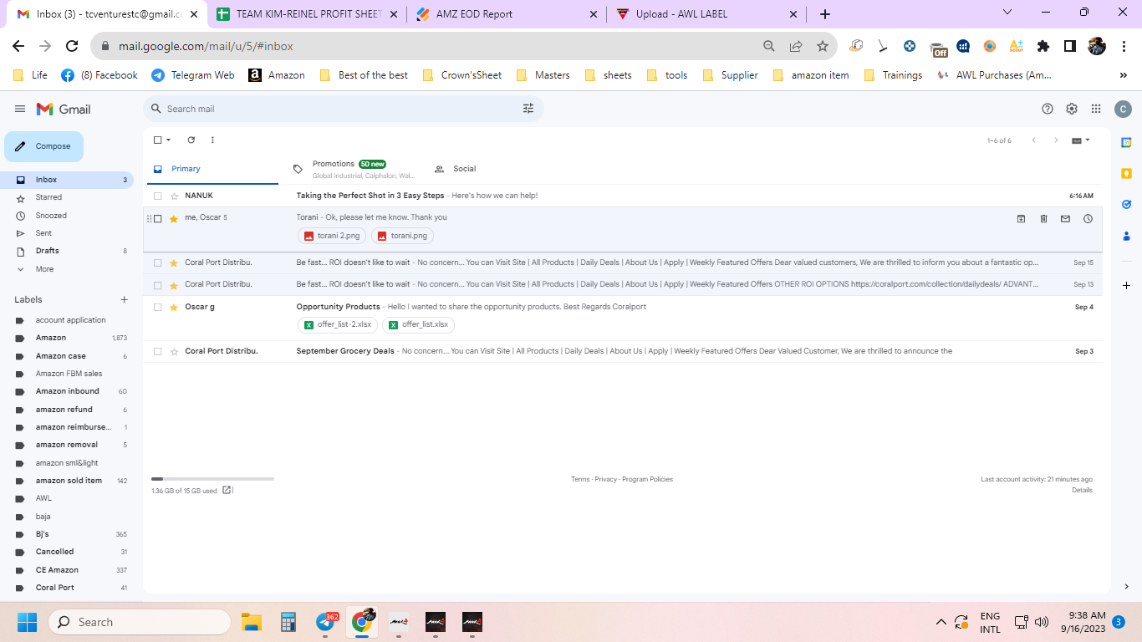
Task: Mark the Torani conversation as unread
Action: click(1065, 219)
